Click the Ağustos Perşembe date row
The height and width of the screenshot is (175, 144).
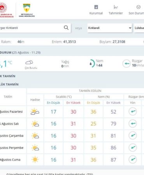point(12,148)
